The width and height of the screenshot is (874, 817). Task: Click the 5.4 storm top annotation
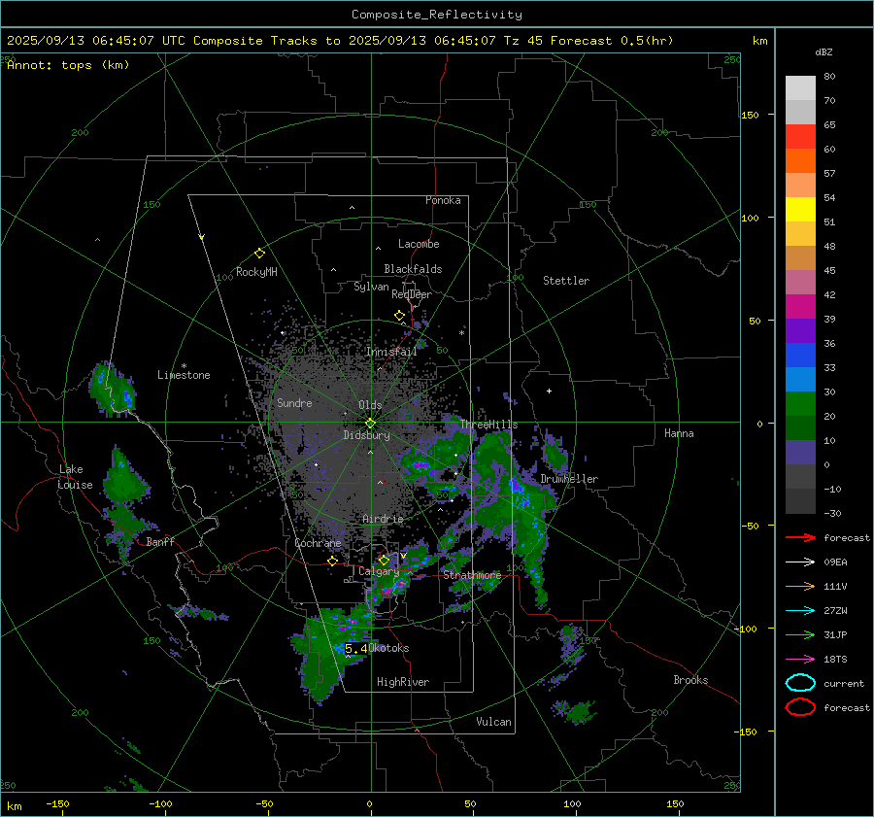(356, 649)
